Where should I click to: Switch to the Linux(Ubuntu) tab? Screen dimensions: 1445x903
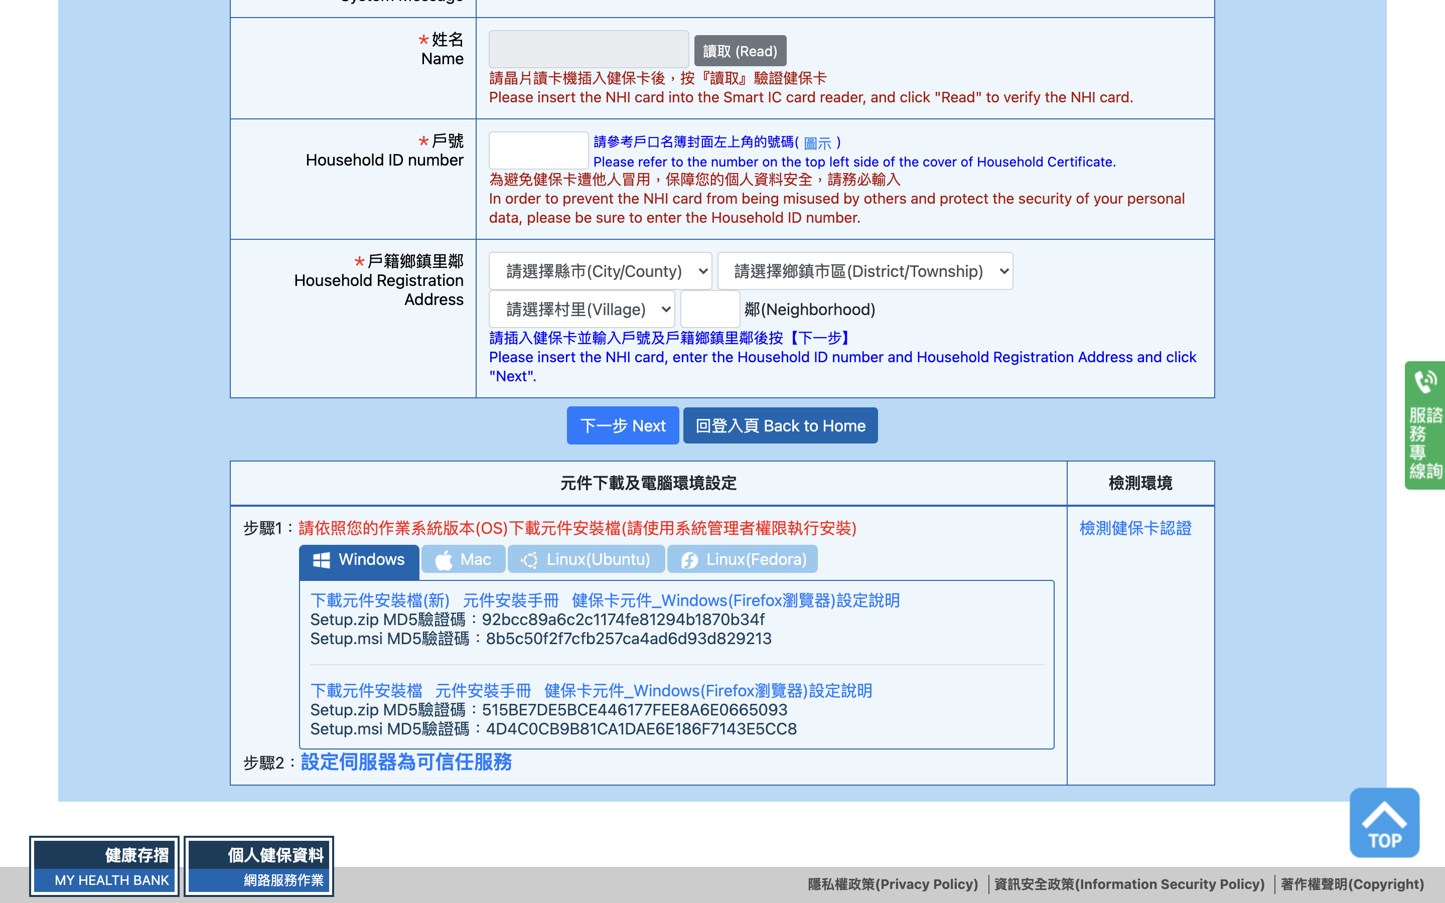(586, 559)
